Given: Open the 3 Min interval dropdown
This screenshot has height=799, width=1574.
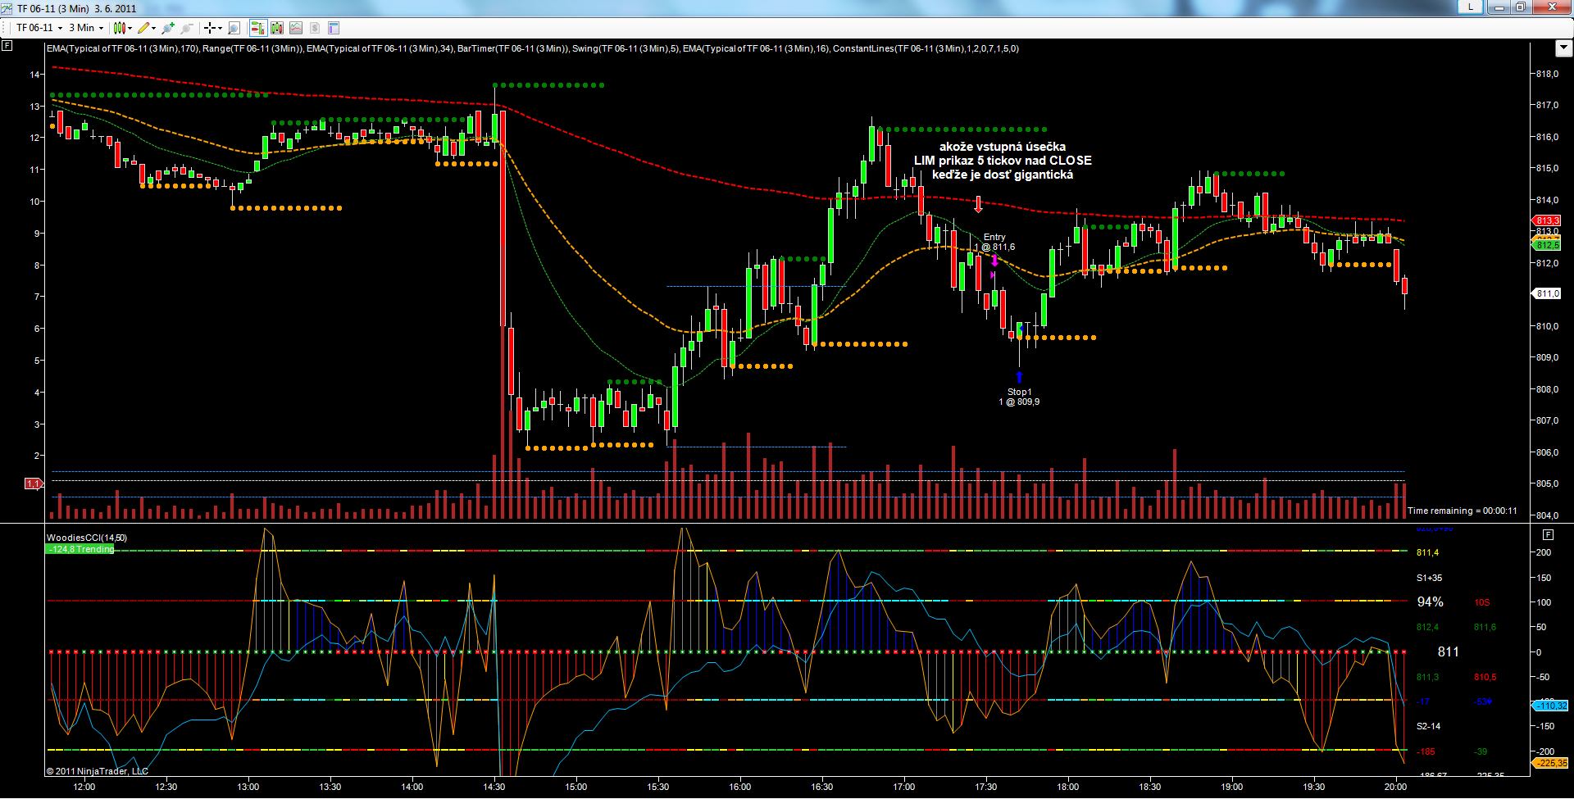Looking at the screenshot, I should point(86,28).
